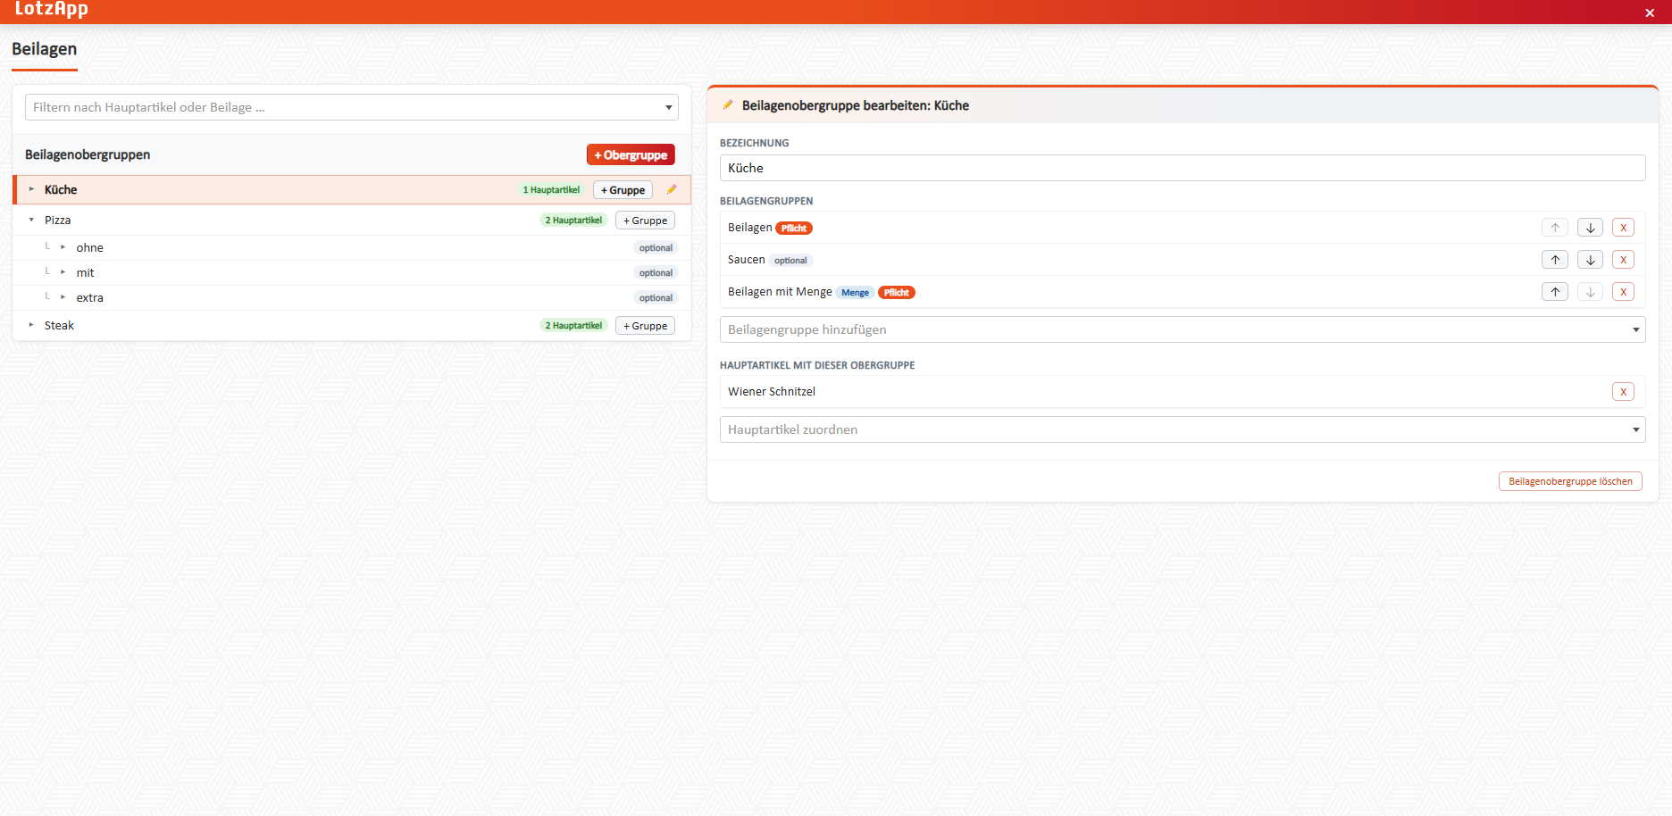Screen dimensions: 1672x816
Task: Move Beilagen mit Menge up with arrow
Action: coord(1555,292)
